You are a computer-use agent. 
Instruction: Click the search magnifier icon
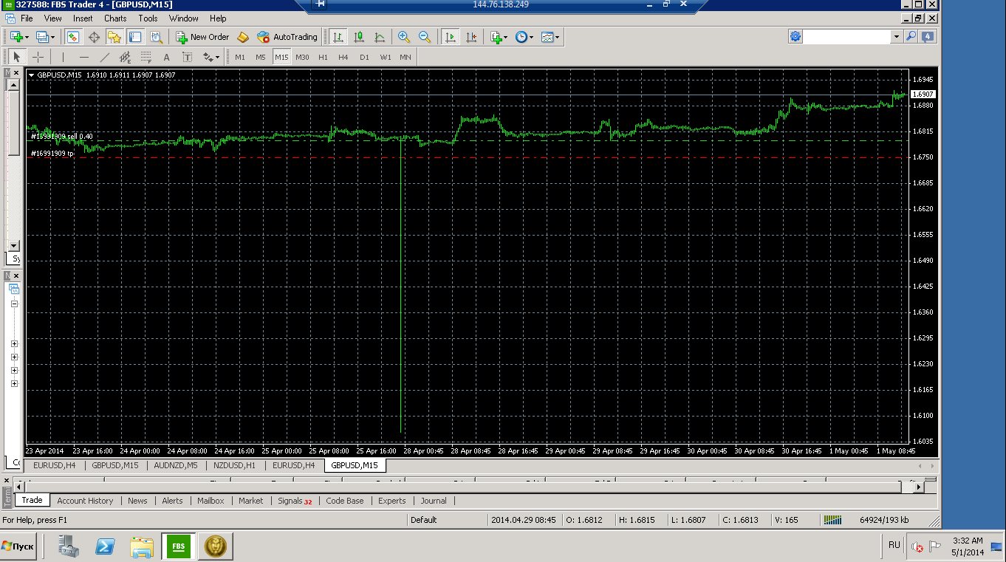point(911,36)
